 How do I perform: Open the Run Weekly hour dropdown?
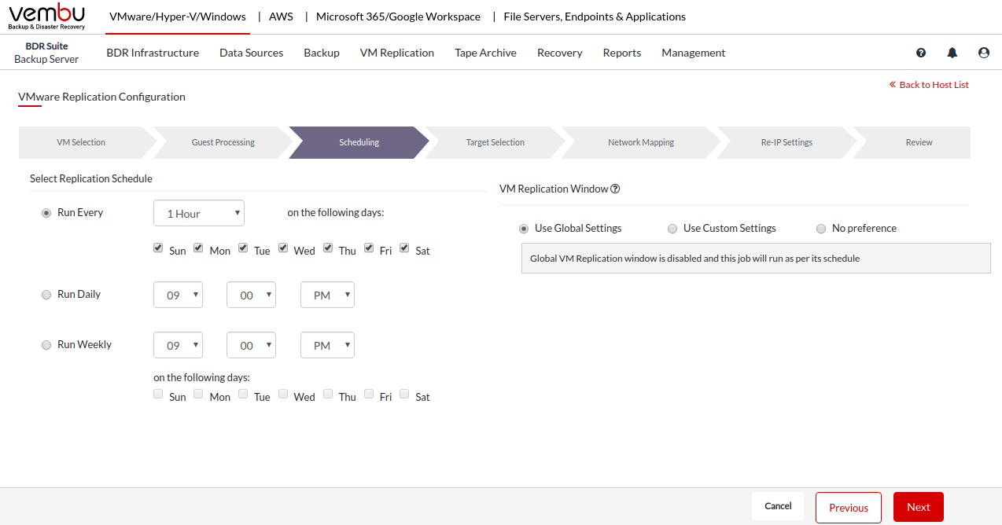tap(178, 346)
